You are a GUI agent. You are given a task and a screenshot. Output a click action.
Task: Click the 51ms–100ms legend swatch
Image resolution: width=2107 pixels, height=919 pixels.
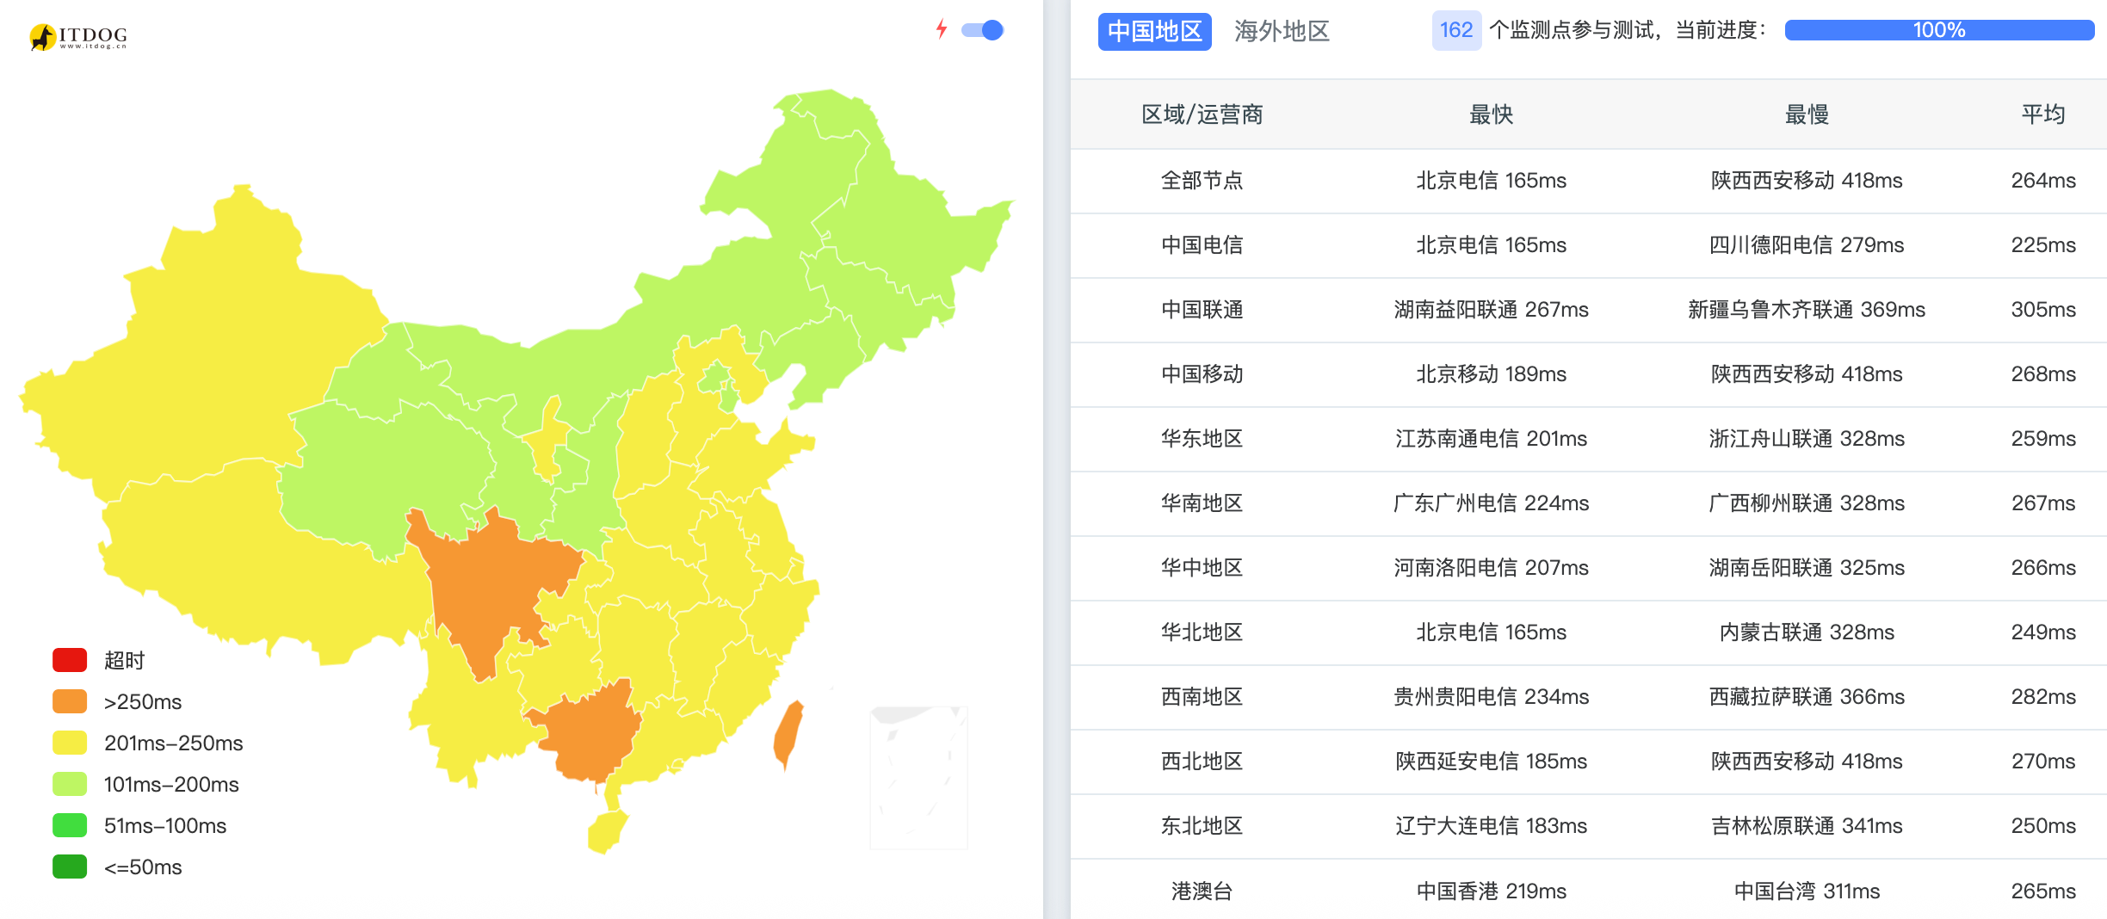[70, 825]
